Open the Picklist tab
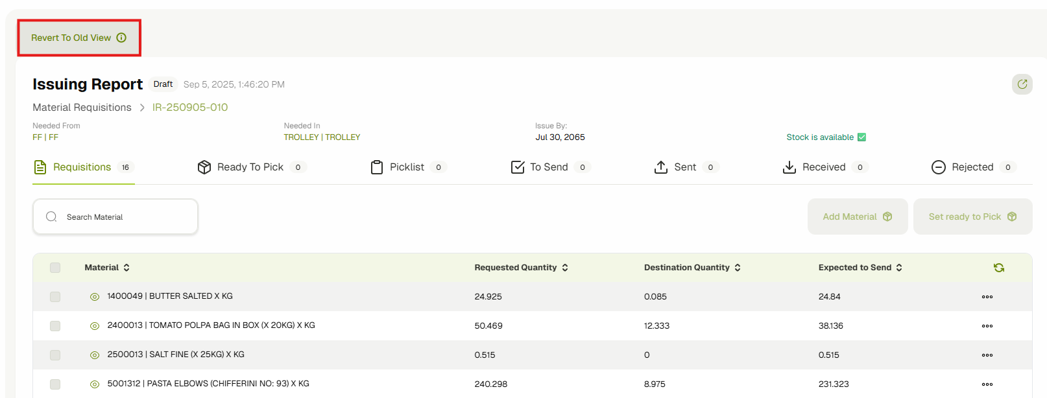This screenshot has height=398, width=1047. (407, 167)
